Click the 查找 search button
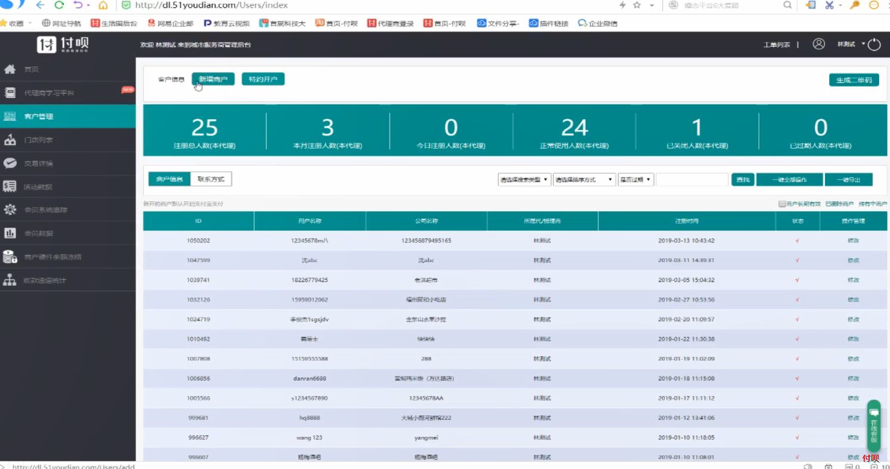 (743, 180)
